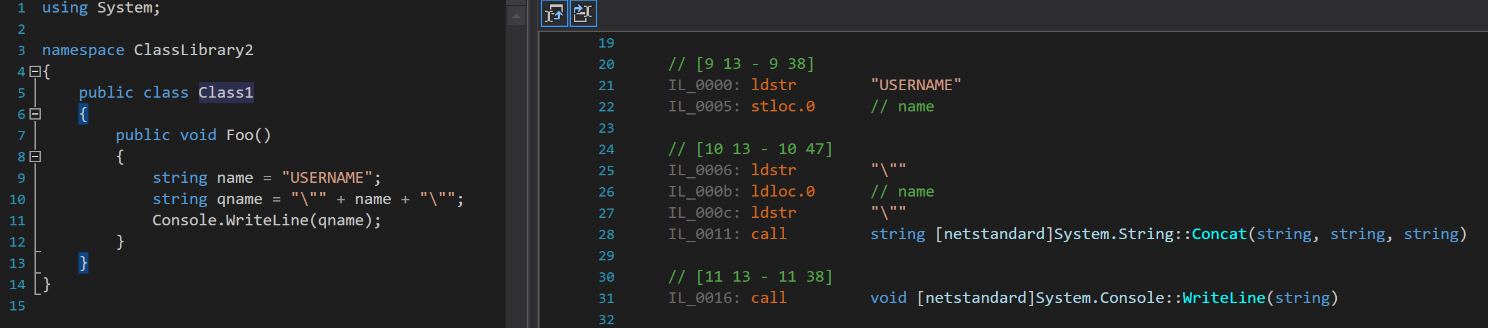Click ClassLibrary2 namespace name
Viewport: 1488px width, 328px height.
coord(194,50)
